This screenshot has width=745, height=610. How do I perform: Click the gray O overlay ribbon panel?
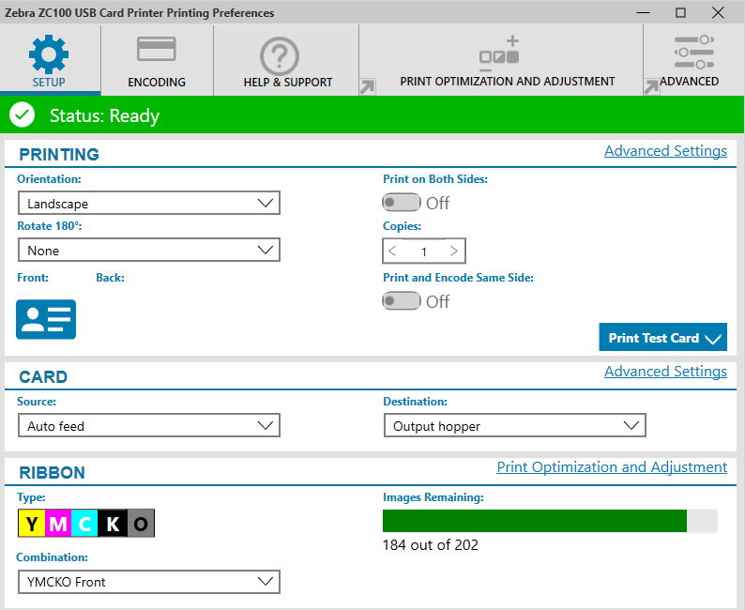pos(141,524)
